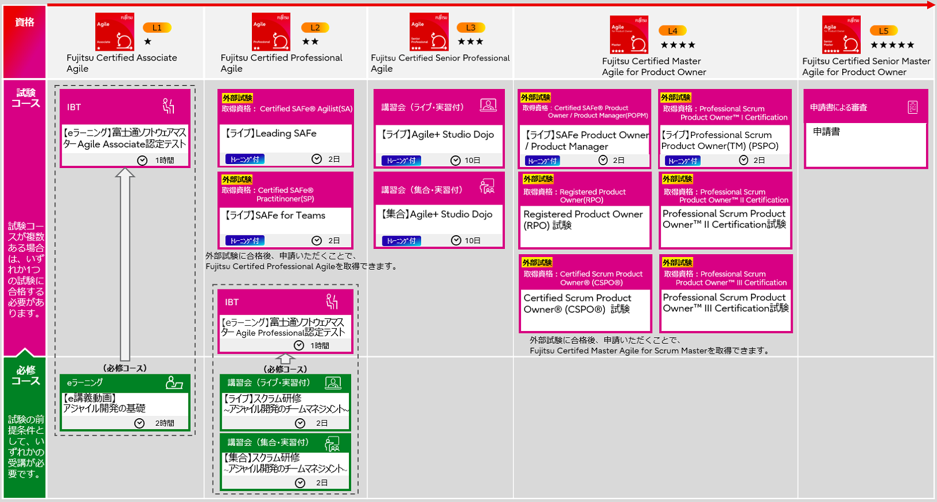Click the Certified Senior Master badge image

click(841, 35)
